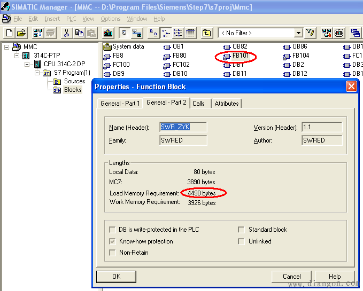The width and height of the screenshot is (363, 291).
Task: Click the Copy toolbar icon
Action: [79, 33]
